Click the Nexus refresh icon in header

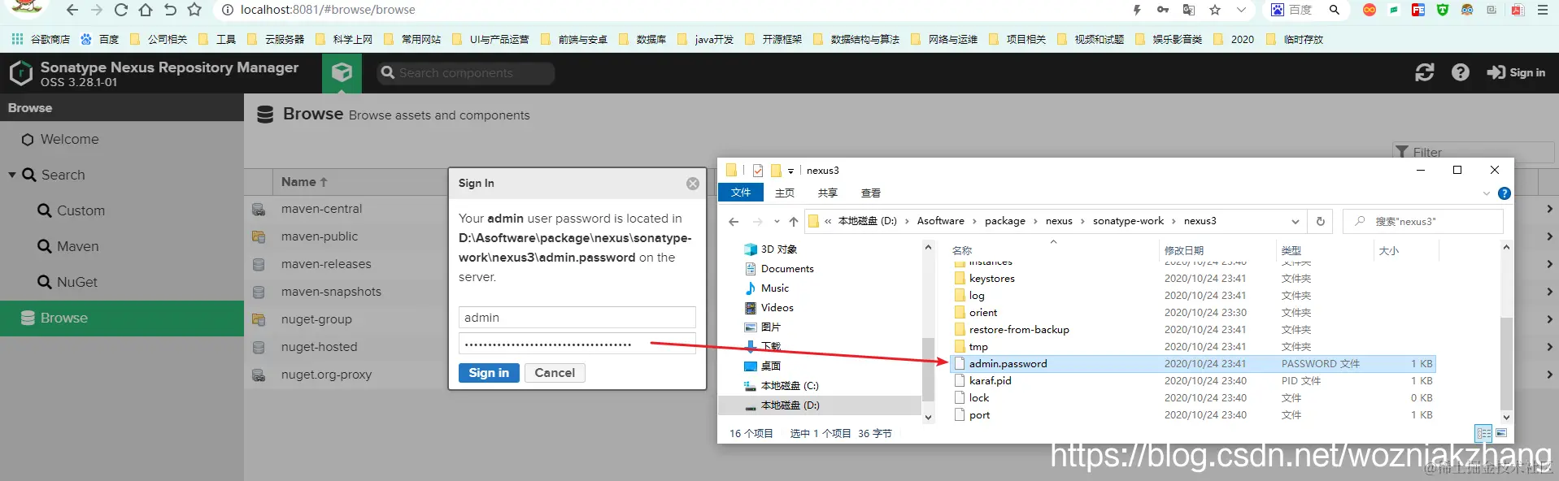click(x=1425, y=72)
